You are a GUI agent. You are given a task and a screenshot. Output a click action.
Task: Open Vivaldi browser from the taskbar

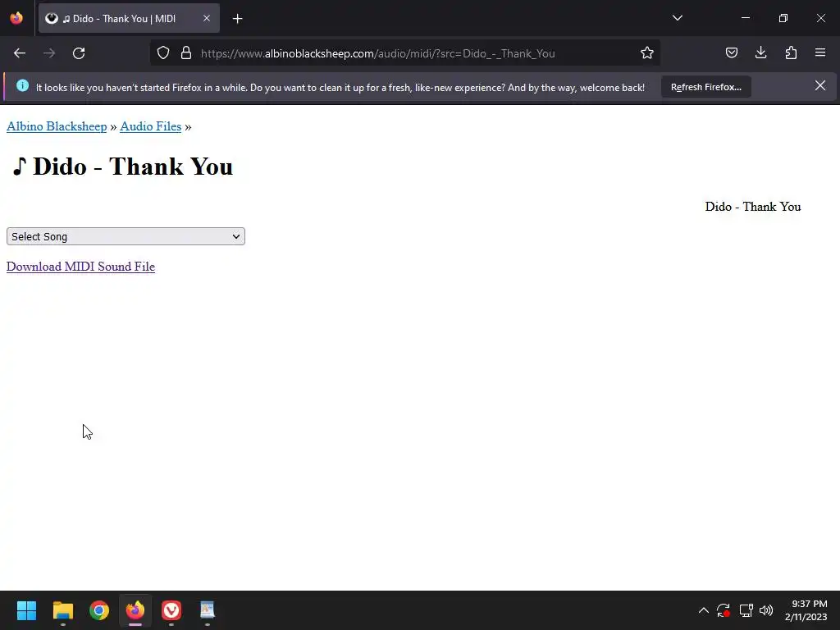point(171,610)
